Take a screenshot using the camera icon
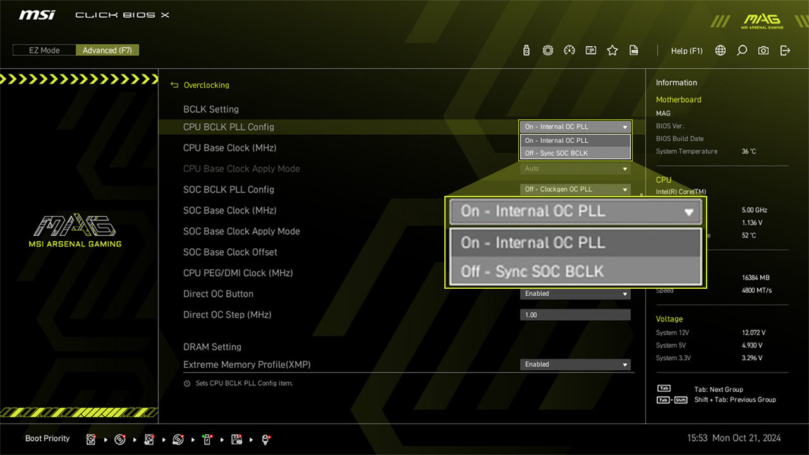The height and width of the screenshot is (455, 809). [763, 51]
